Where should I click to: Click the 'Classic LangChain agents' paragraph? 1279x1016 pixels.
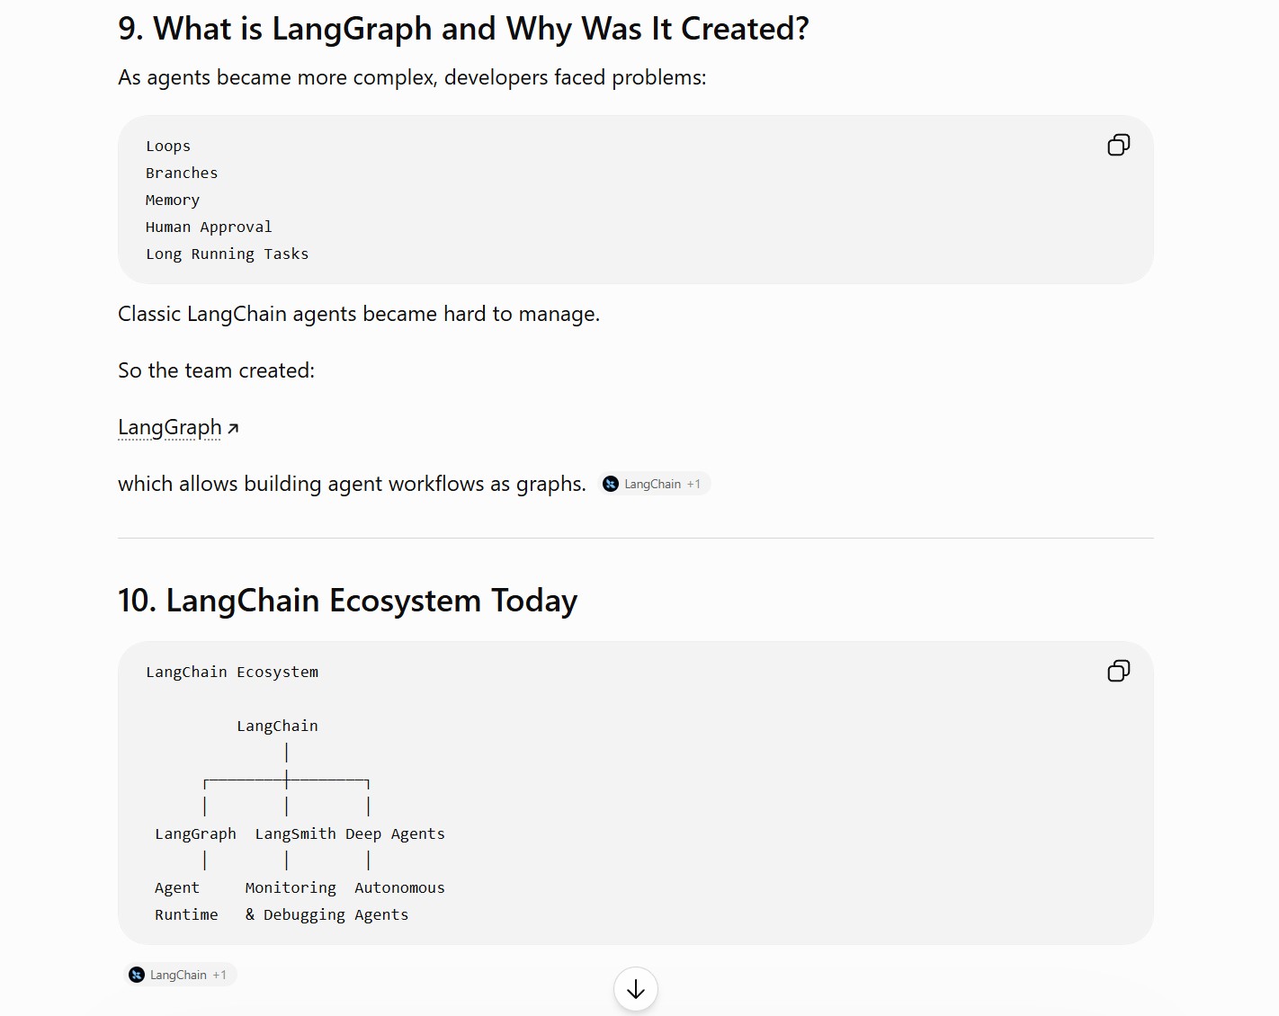click(359, 314)
